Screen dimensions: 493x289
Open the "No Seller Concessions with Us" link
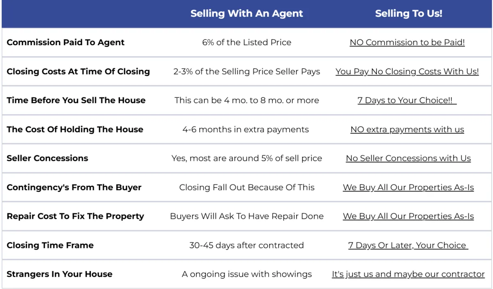click(408, 158)
